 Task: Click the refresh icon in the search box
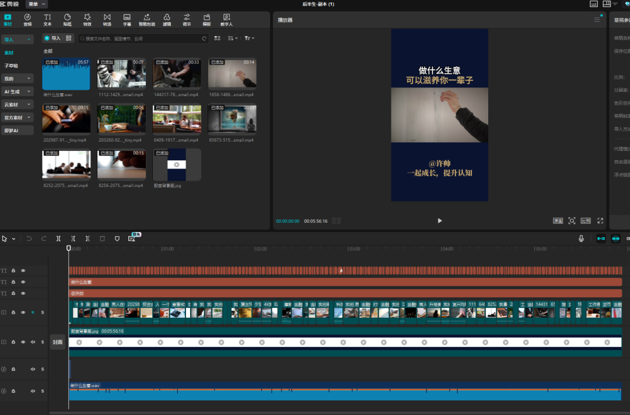pyautogui.click(x=204, y=38)
